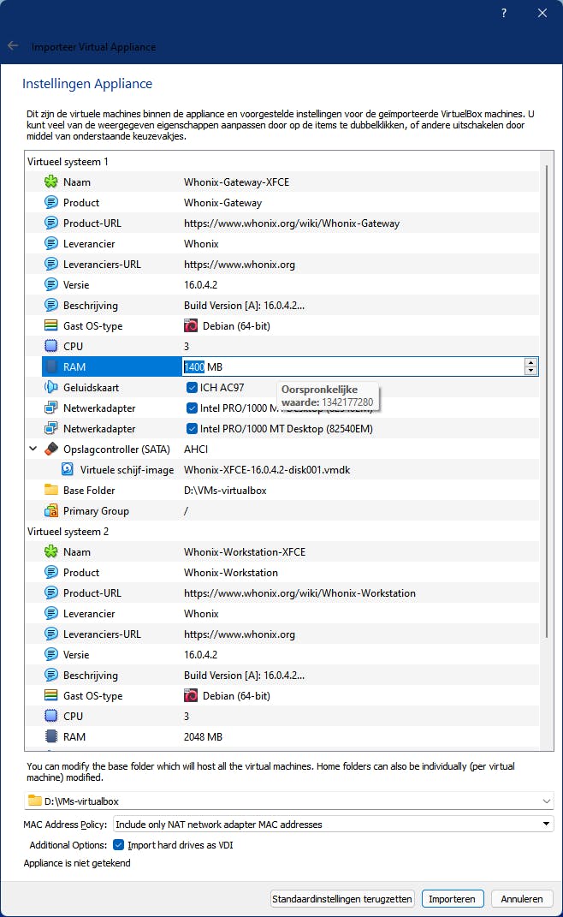Increase RAM with the spinner up arrow
The image size is (563, 917).
point(530,362)
